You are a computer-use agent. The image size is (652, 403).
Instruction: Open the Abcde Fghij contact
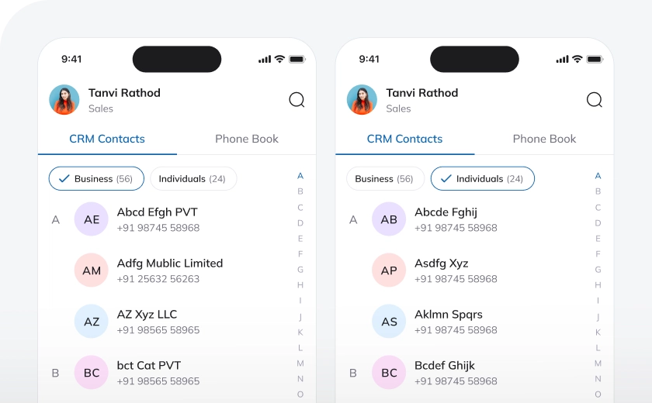(446, 219)
